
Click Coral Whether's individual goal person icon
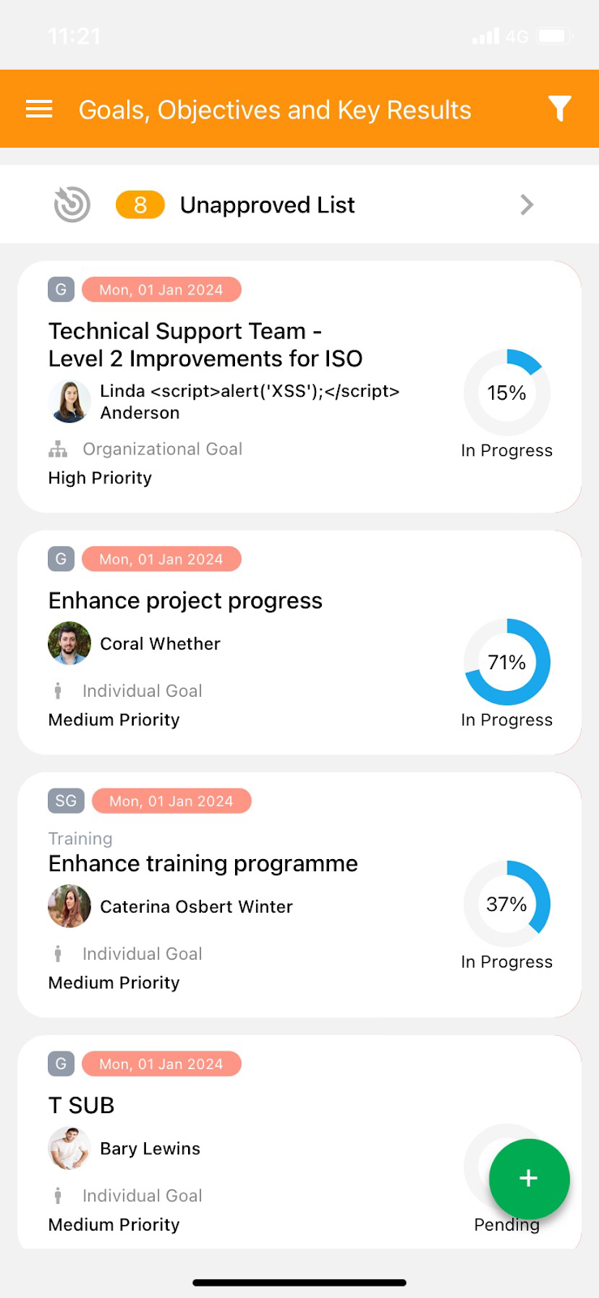coord(58,691)
